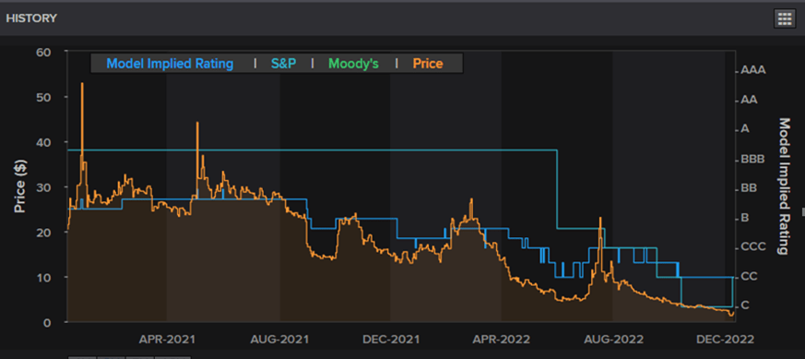
Task: Open the grid view icon in History header
Action: tap(784, 18)
